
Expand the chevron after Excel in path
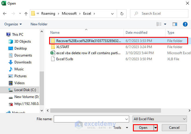point(94,14)
